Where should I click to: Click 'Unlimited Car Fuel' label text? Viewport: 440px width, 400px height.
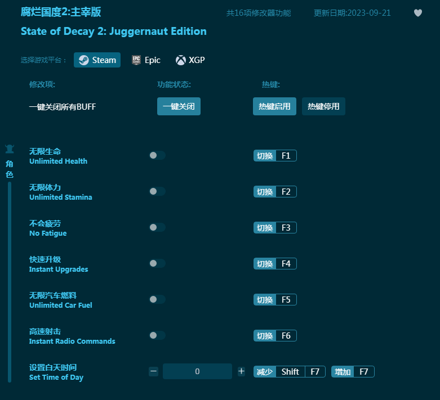click(x=61, y=305)
